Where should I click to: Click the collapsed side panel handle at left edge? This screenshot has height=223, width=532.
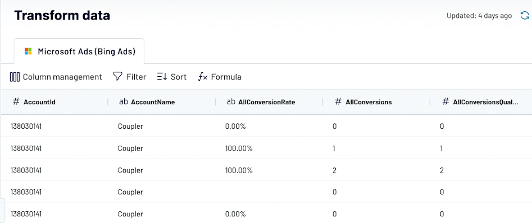[2, 210]
